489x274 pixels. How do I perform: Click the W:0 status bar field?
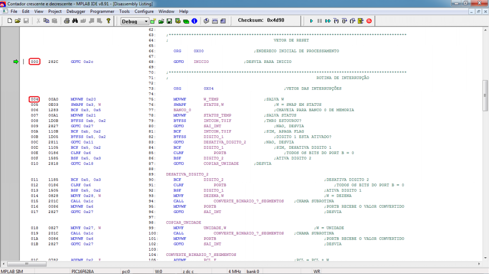tap(159, 271)
